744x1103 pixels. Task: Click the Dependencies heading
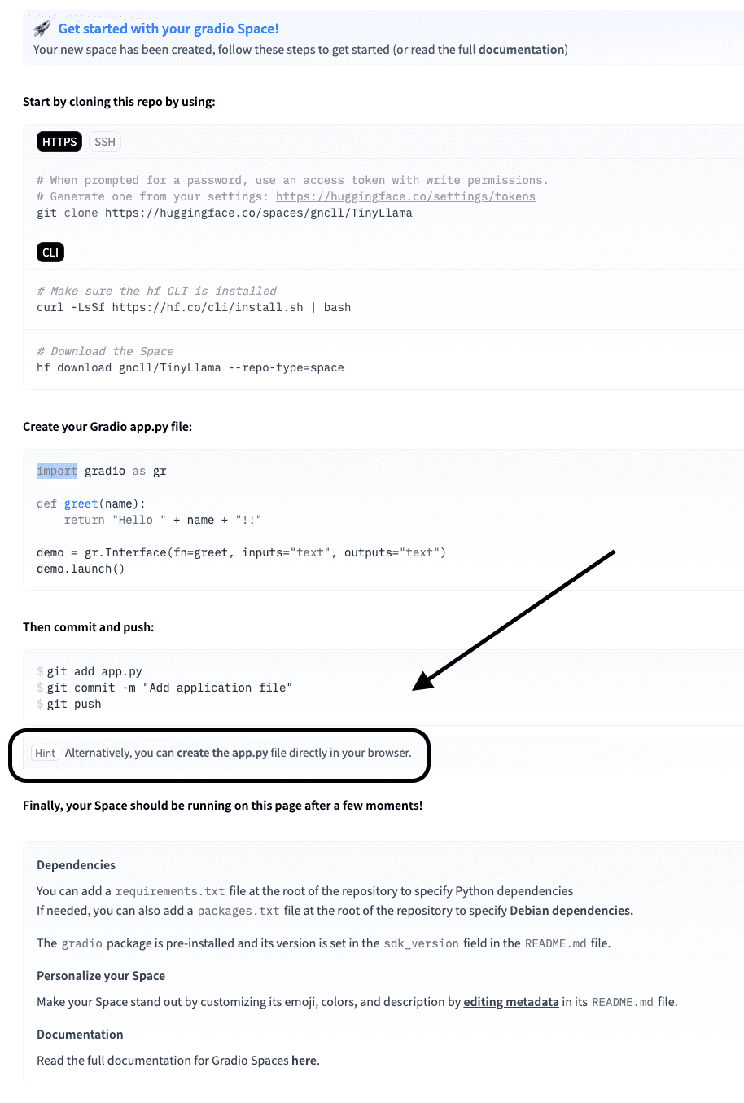click(77, 864)
